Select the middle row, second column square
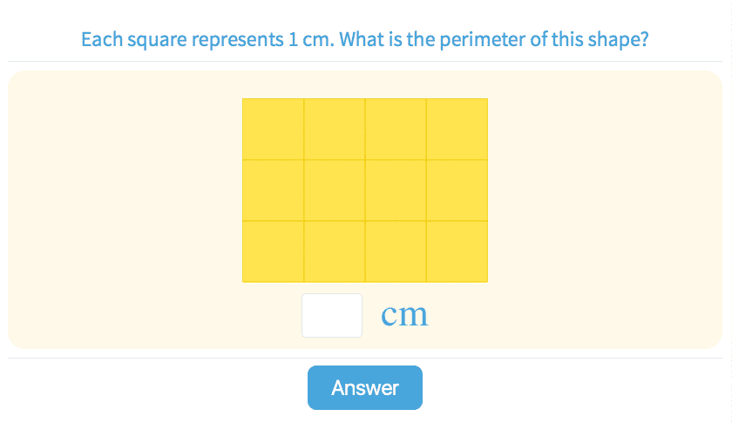Screen dimensions: 732x436 click(x=335, y=191)
